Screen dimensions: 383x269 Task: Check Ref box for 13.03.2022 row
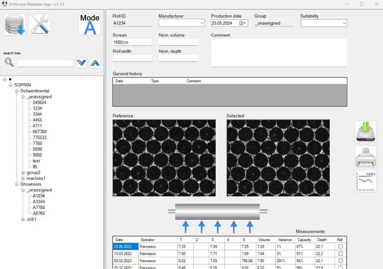click(x=340, y=253)
